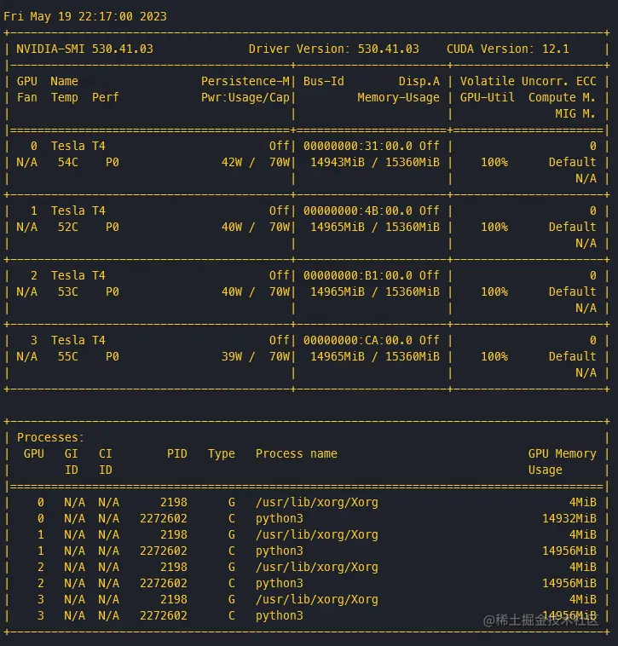The height and width of the screenshot is (646, 618).
Task: Click 14932MiB process memory value
Action: 569,518
